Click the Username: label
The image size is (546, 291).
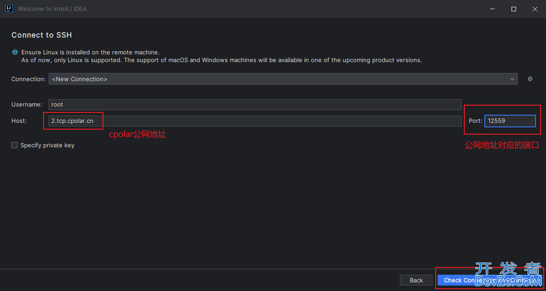click(27, 104)
